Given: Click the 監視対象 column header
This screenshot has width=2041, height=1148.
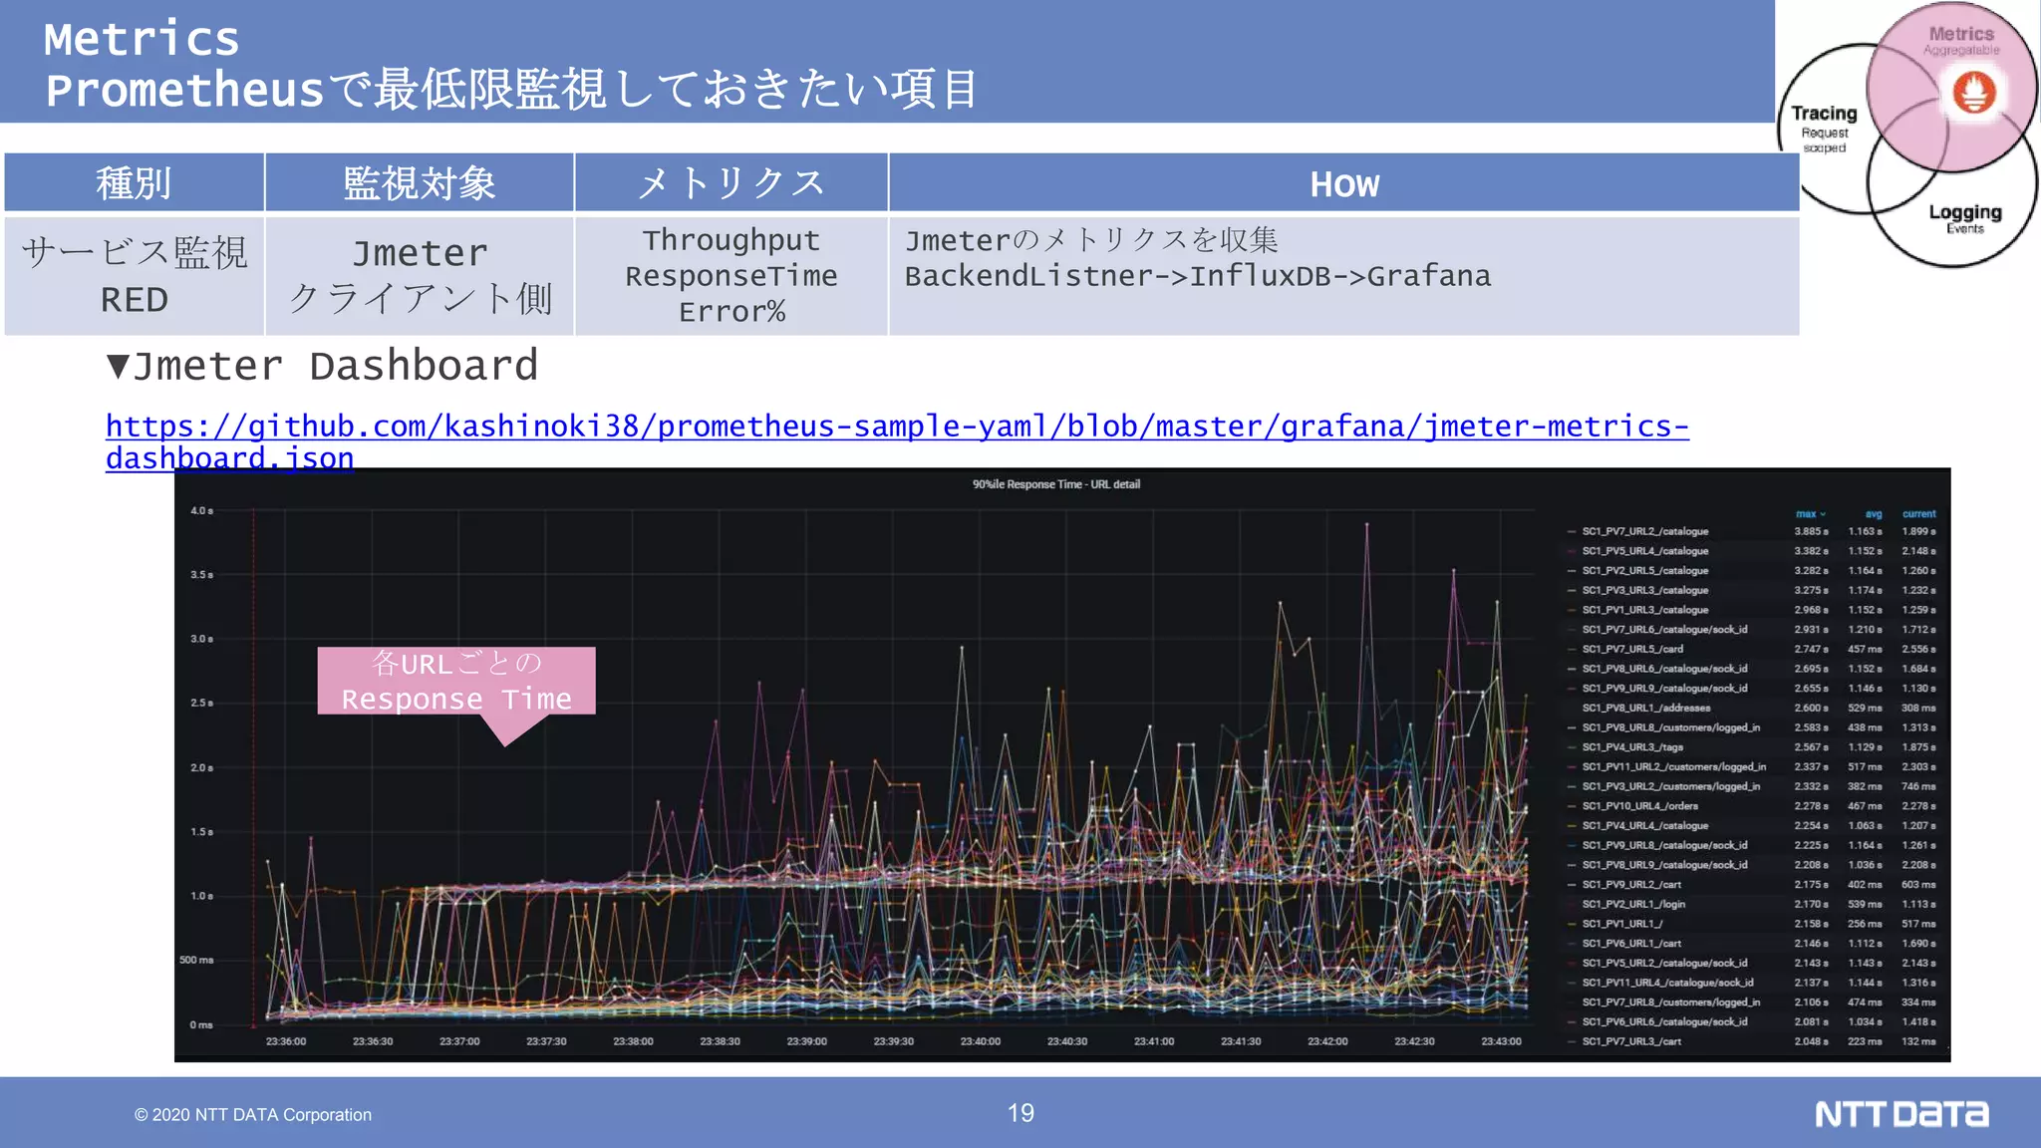Looking at the screenshot, I should click(420, 182).
